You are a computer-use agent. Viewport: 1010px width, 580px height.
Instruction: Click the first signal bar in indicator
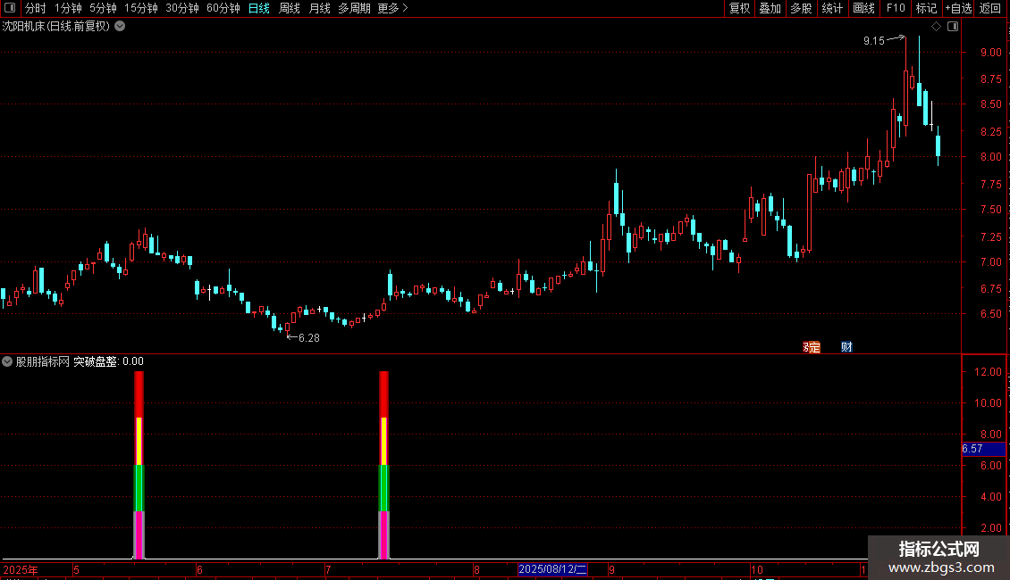coord(139,465)
